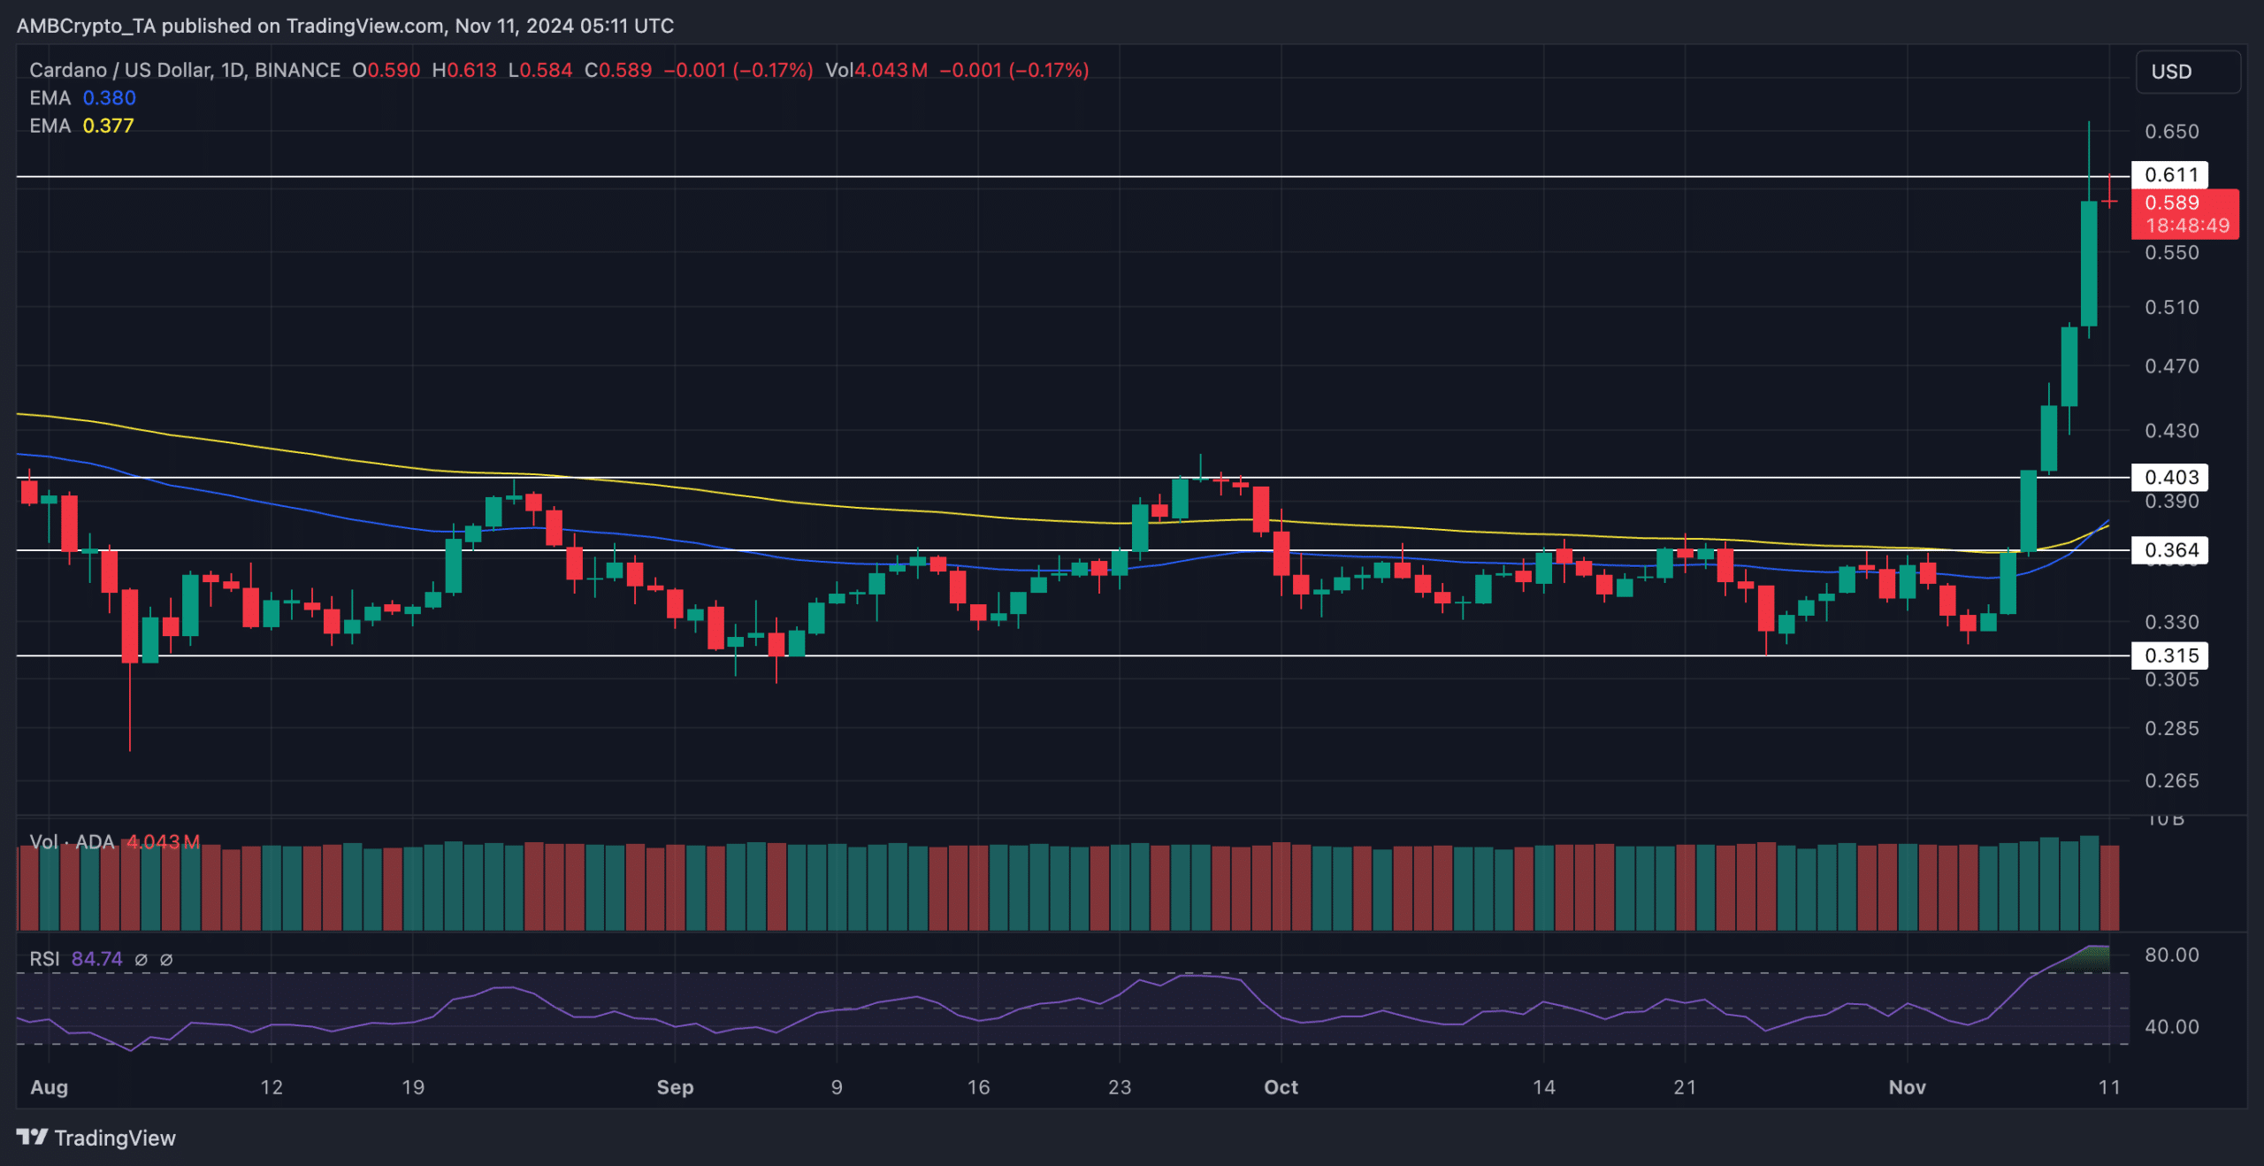Screen dimensions: 2264x1166
Task: Click the 0.550 price axis label
Action: (2171, 253)
